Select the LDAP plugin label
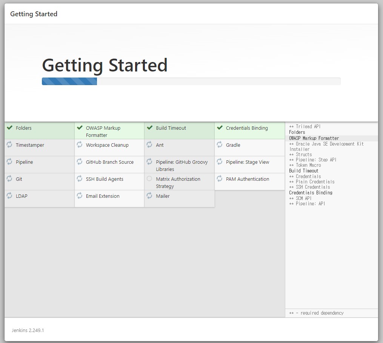This screenshot has width=383, height=343. 22,196
